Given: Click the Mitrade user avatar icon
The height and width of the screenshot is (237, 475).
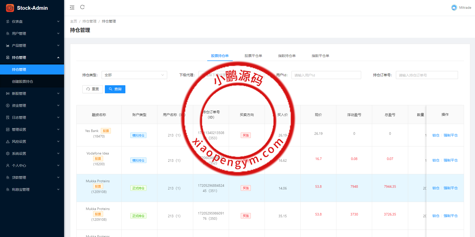Looking at the screenshot, I should [x=454, y=8].
